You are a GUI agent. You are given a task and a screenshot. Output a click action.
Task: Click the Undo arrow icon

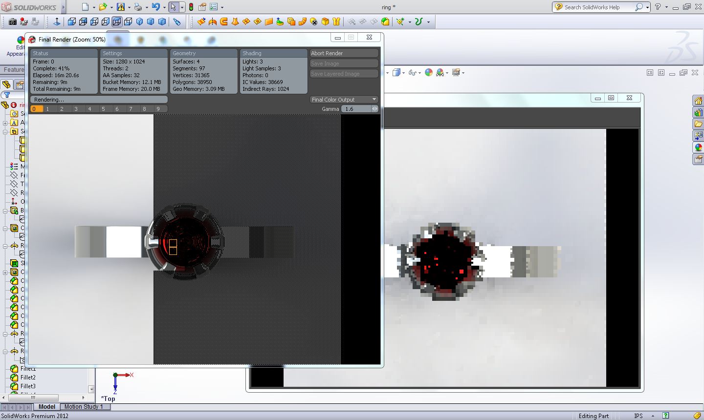tap(155, 7)
